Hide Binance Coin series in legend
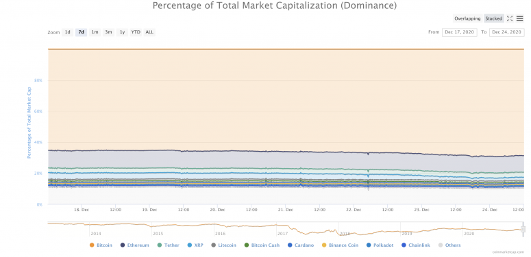Viewport: 531px width, 257px height. point(341,245)
